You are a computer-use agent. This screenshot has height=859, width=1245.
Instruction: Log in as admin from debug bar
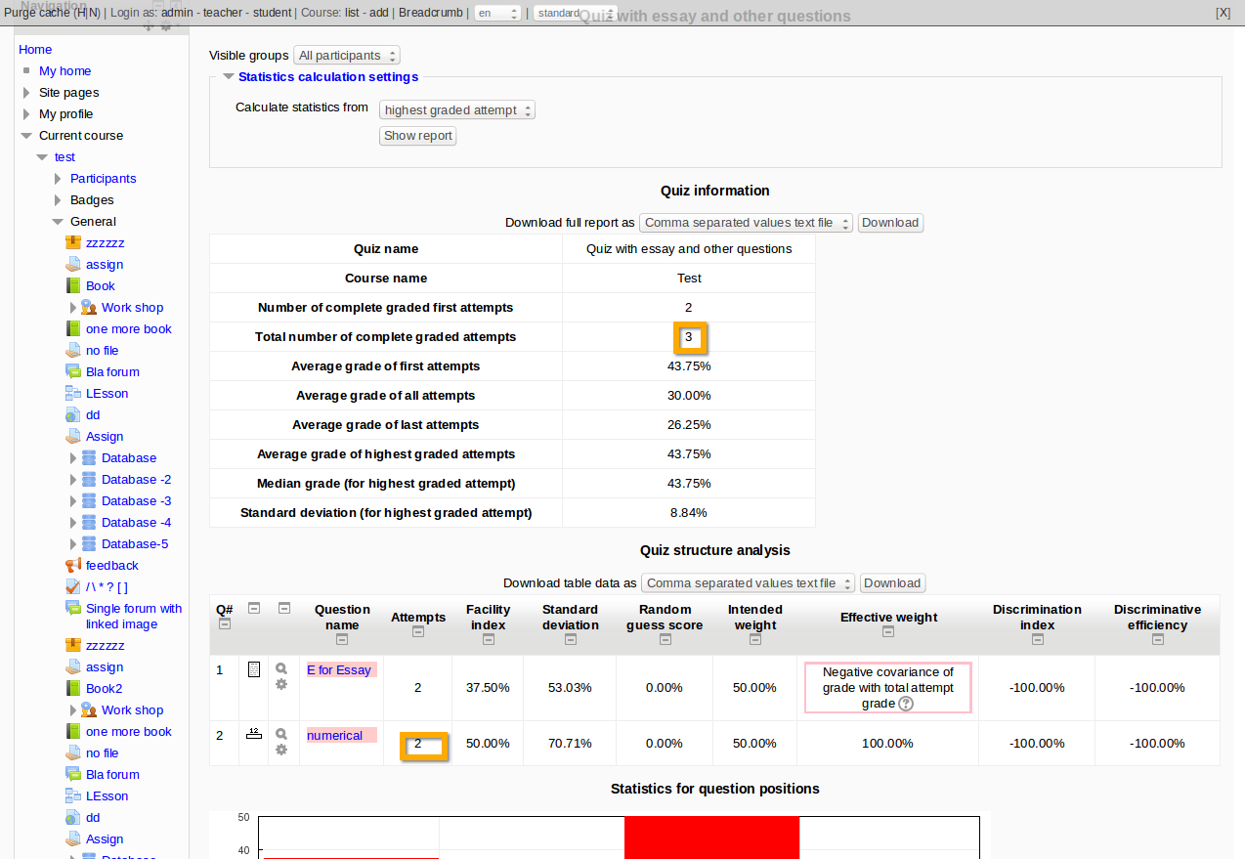pos(178,13)
